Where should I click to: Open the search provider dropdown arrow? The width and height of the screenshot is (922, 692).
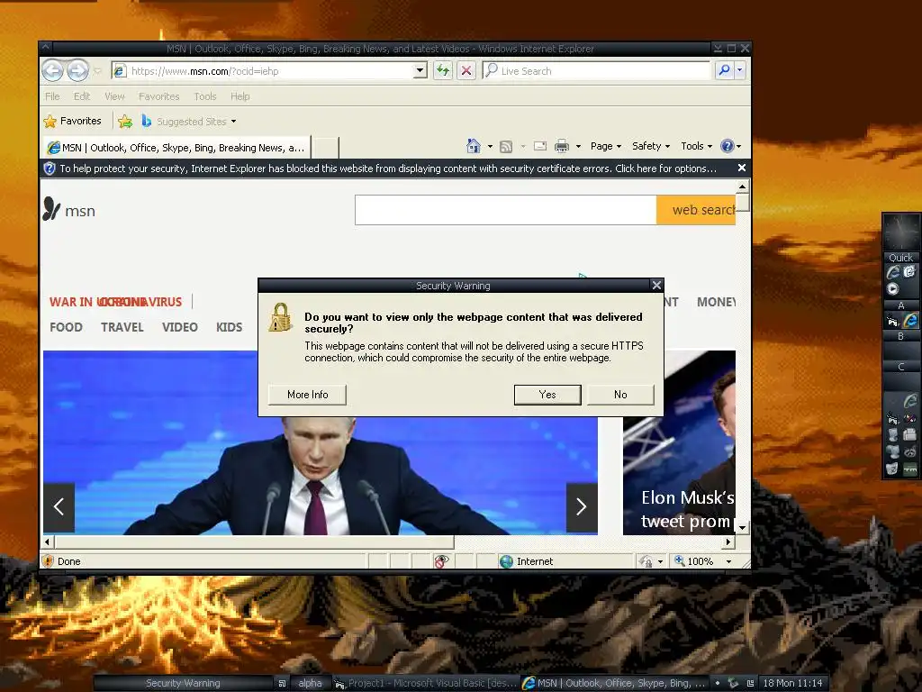pyautogui.click(x=740, y=70)
